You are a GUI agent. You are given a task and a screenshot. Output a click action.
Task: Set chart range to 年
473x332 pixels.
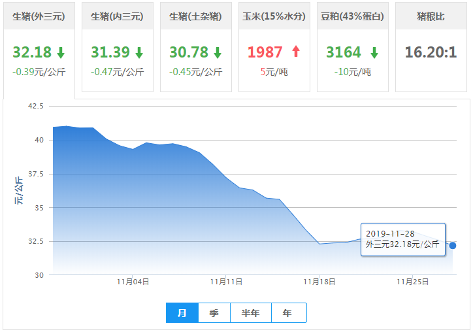click(x=288, y=313)
